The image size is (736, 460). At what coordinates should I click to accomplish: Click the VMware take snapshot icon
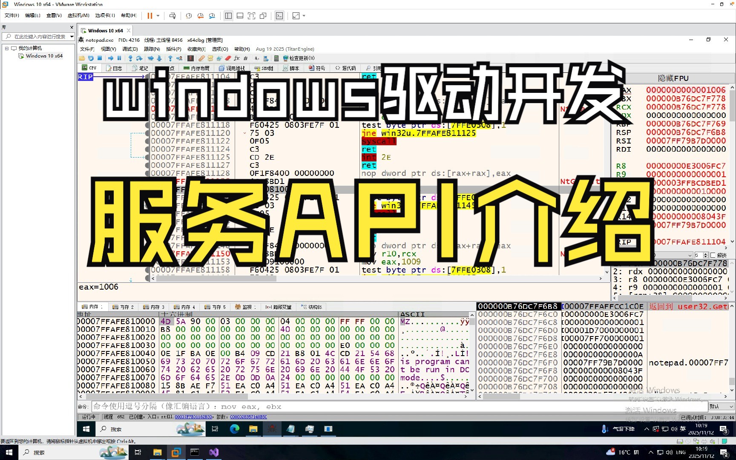189,16
